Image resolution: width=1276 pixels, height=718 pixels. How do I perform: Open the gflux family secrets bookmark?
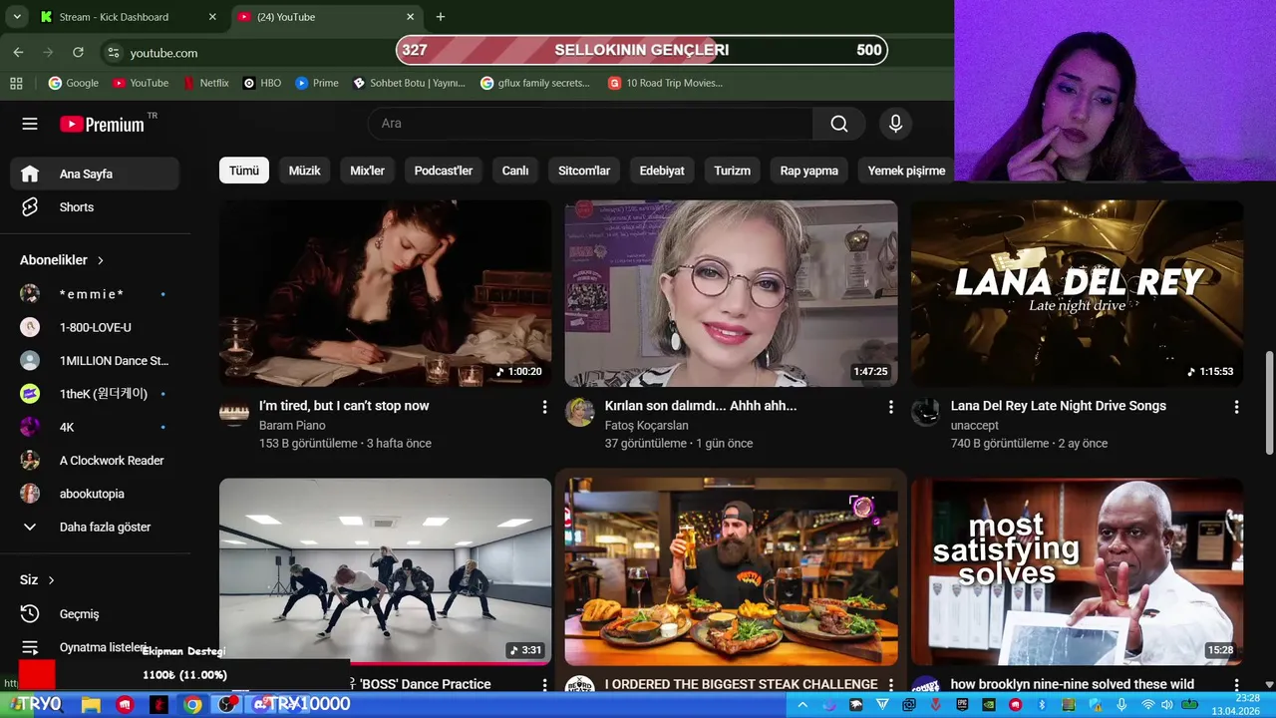(x=535, y=83)
